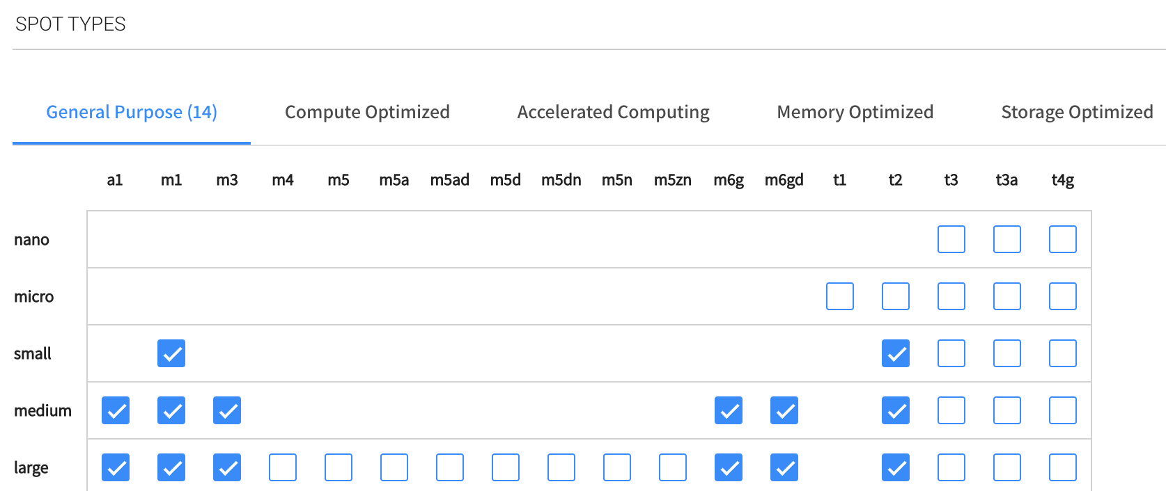Switch to the Compute Optimized tab

pos(367,112)
